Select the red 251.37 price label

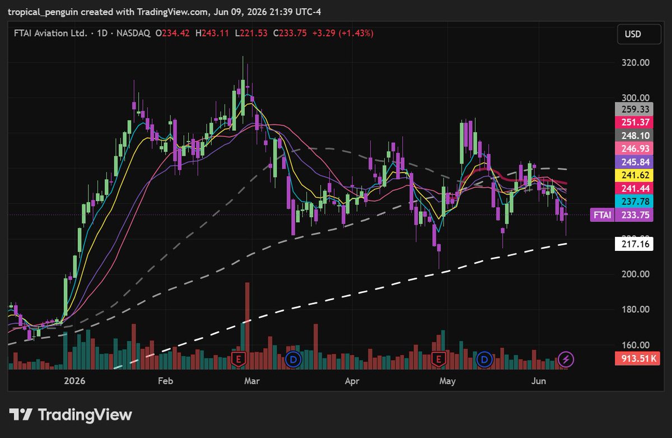(634, 123)
